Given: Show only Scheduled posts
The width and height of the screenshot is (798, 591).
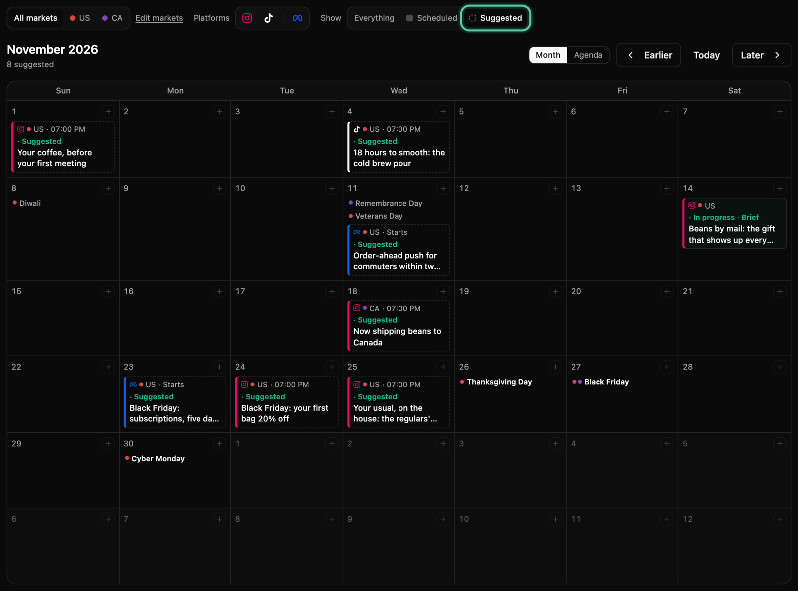Looking at the screenshot, I should (432, 18).
